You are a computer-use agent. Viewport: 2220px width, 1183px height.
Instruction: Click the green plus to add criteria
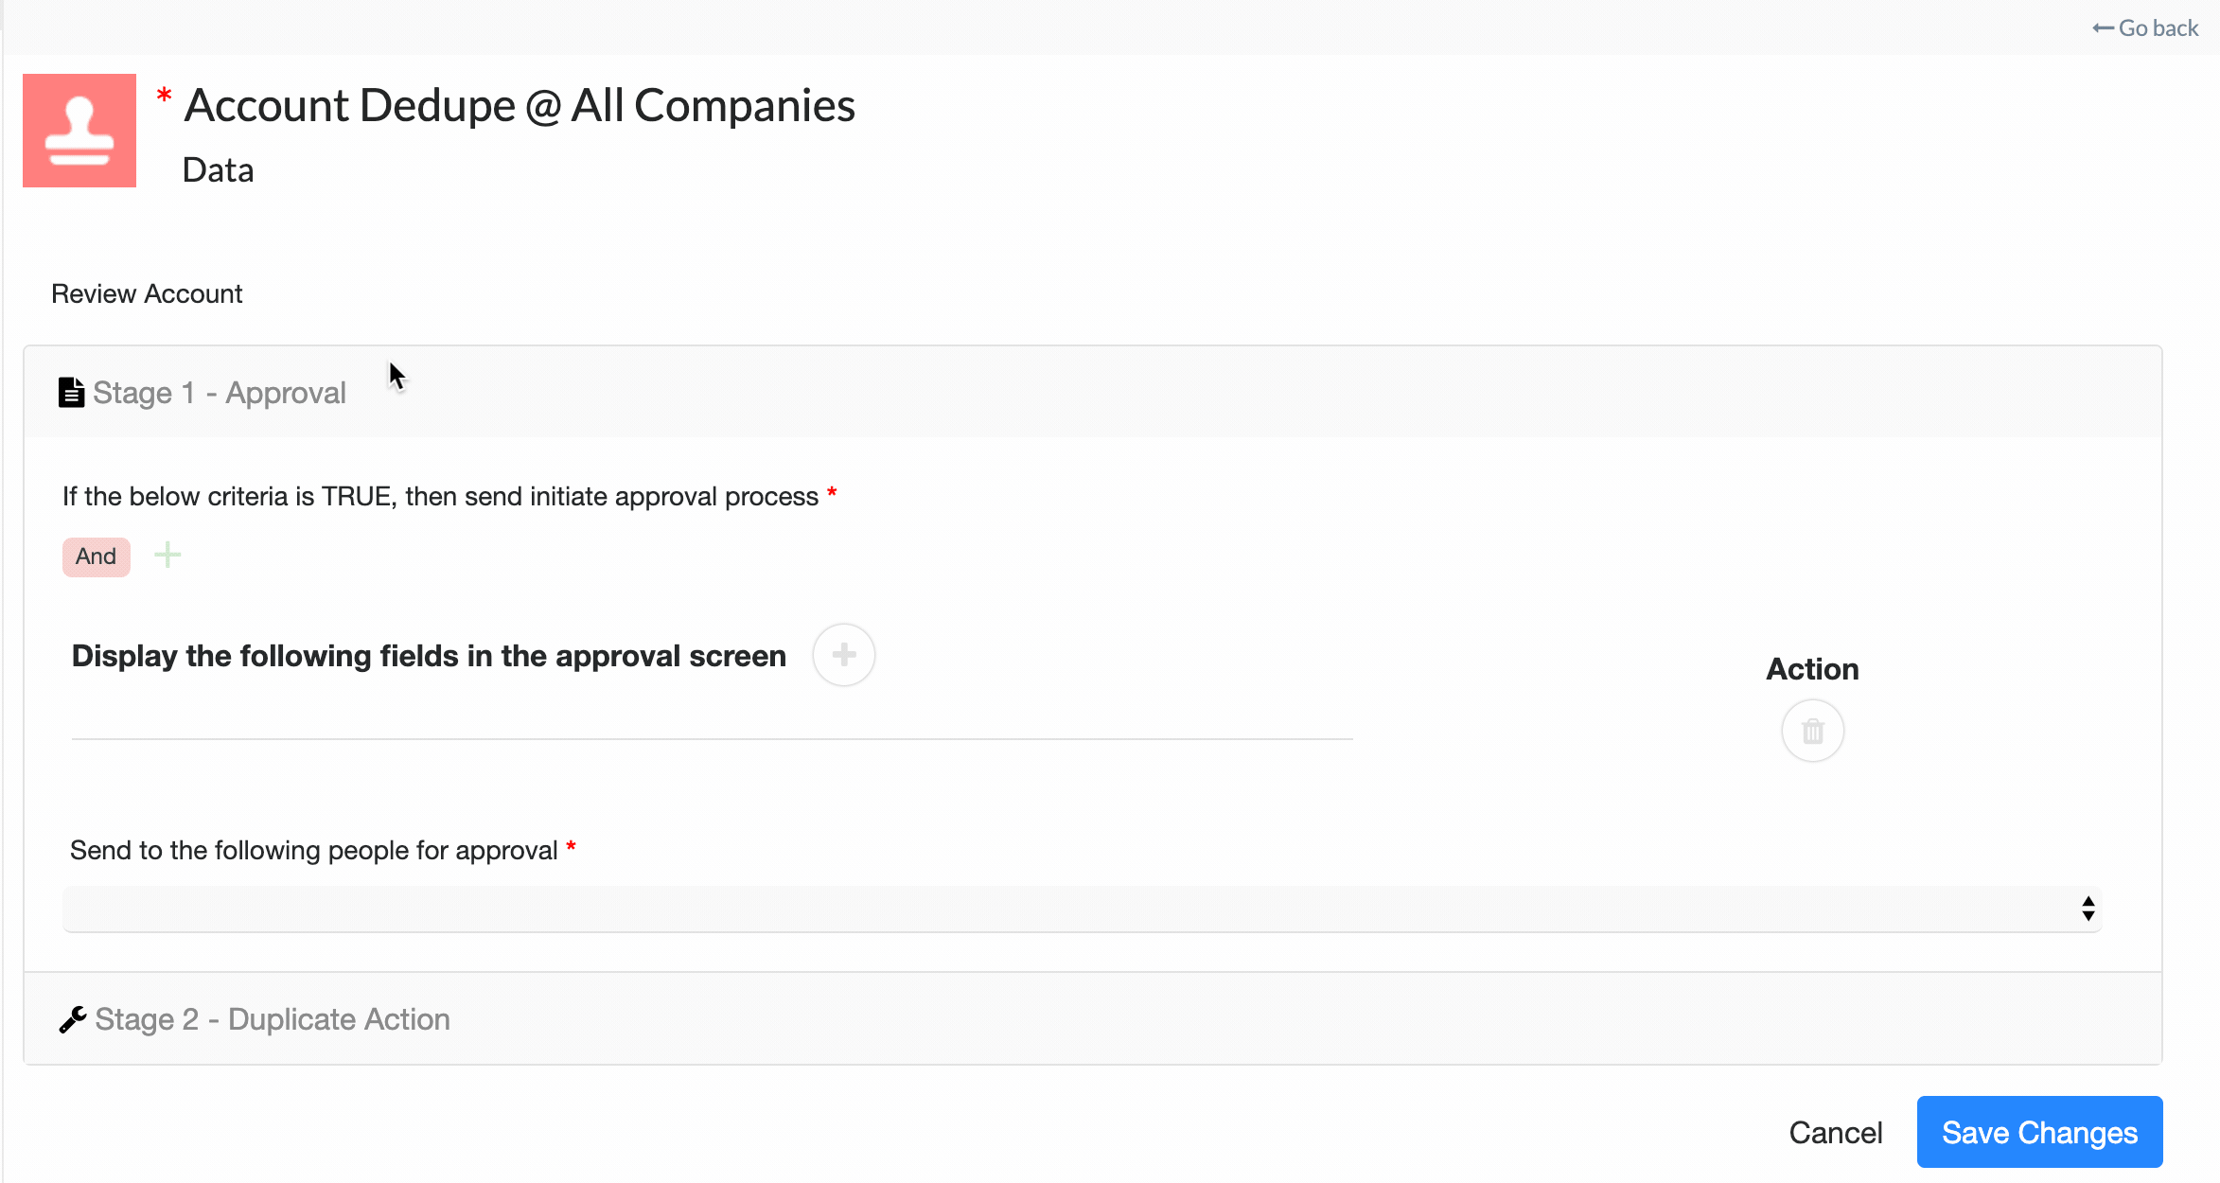[167, 555]
